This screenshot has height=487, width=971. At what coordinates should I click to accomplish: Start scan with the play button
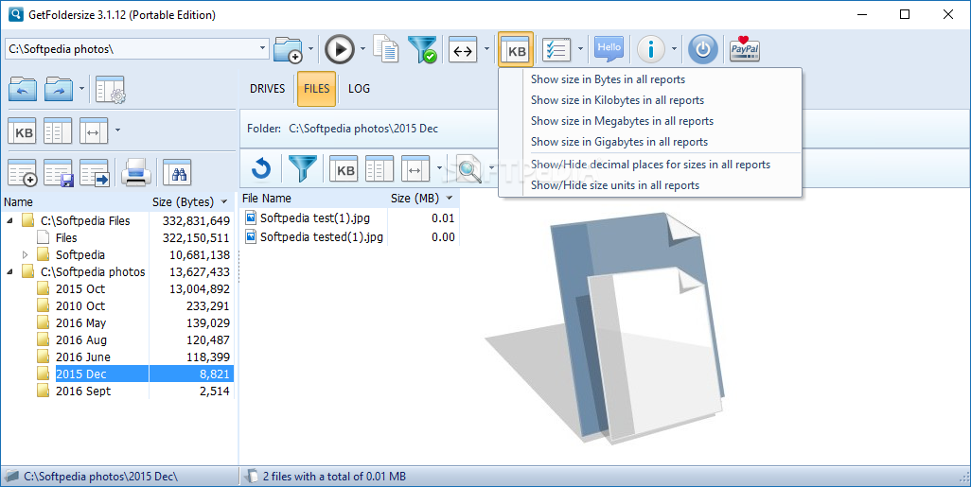pos(340,49)
